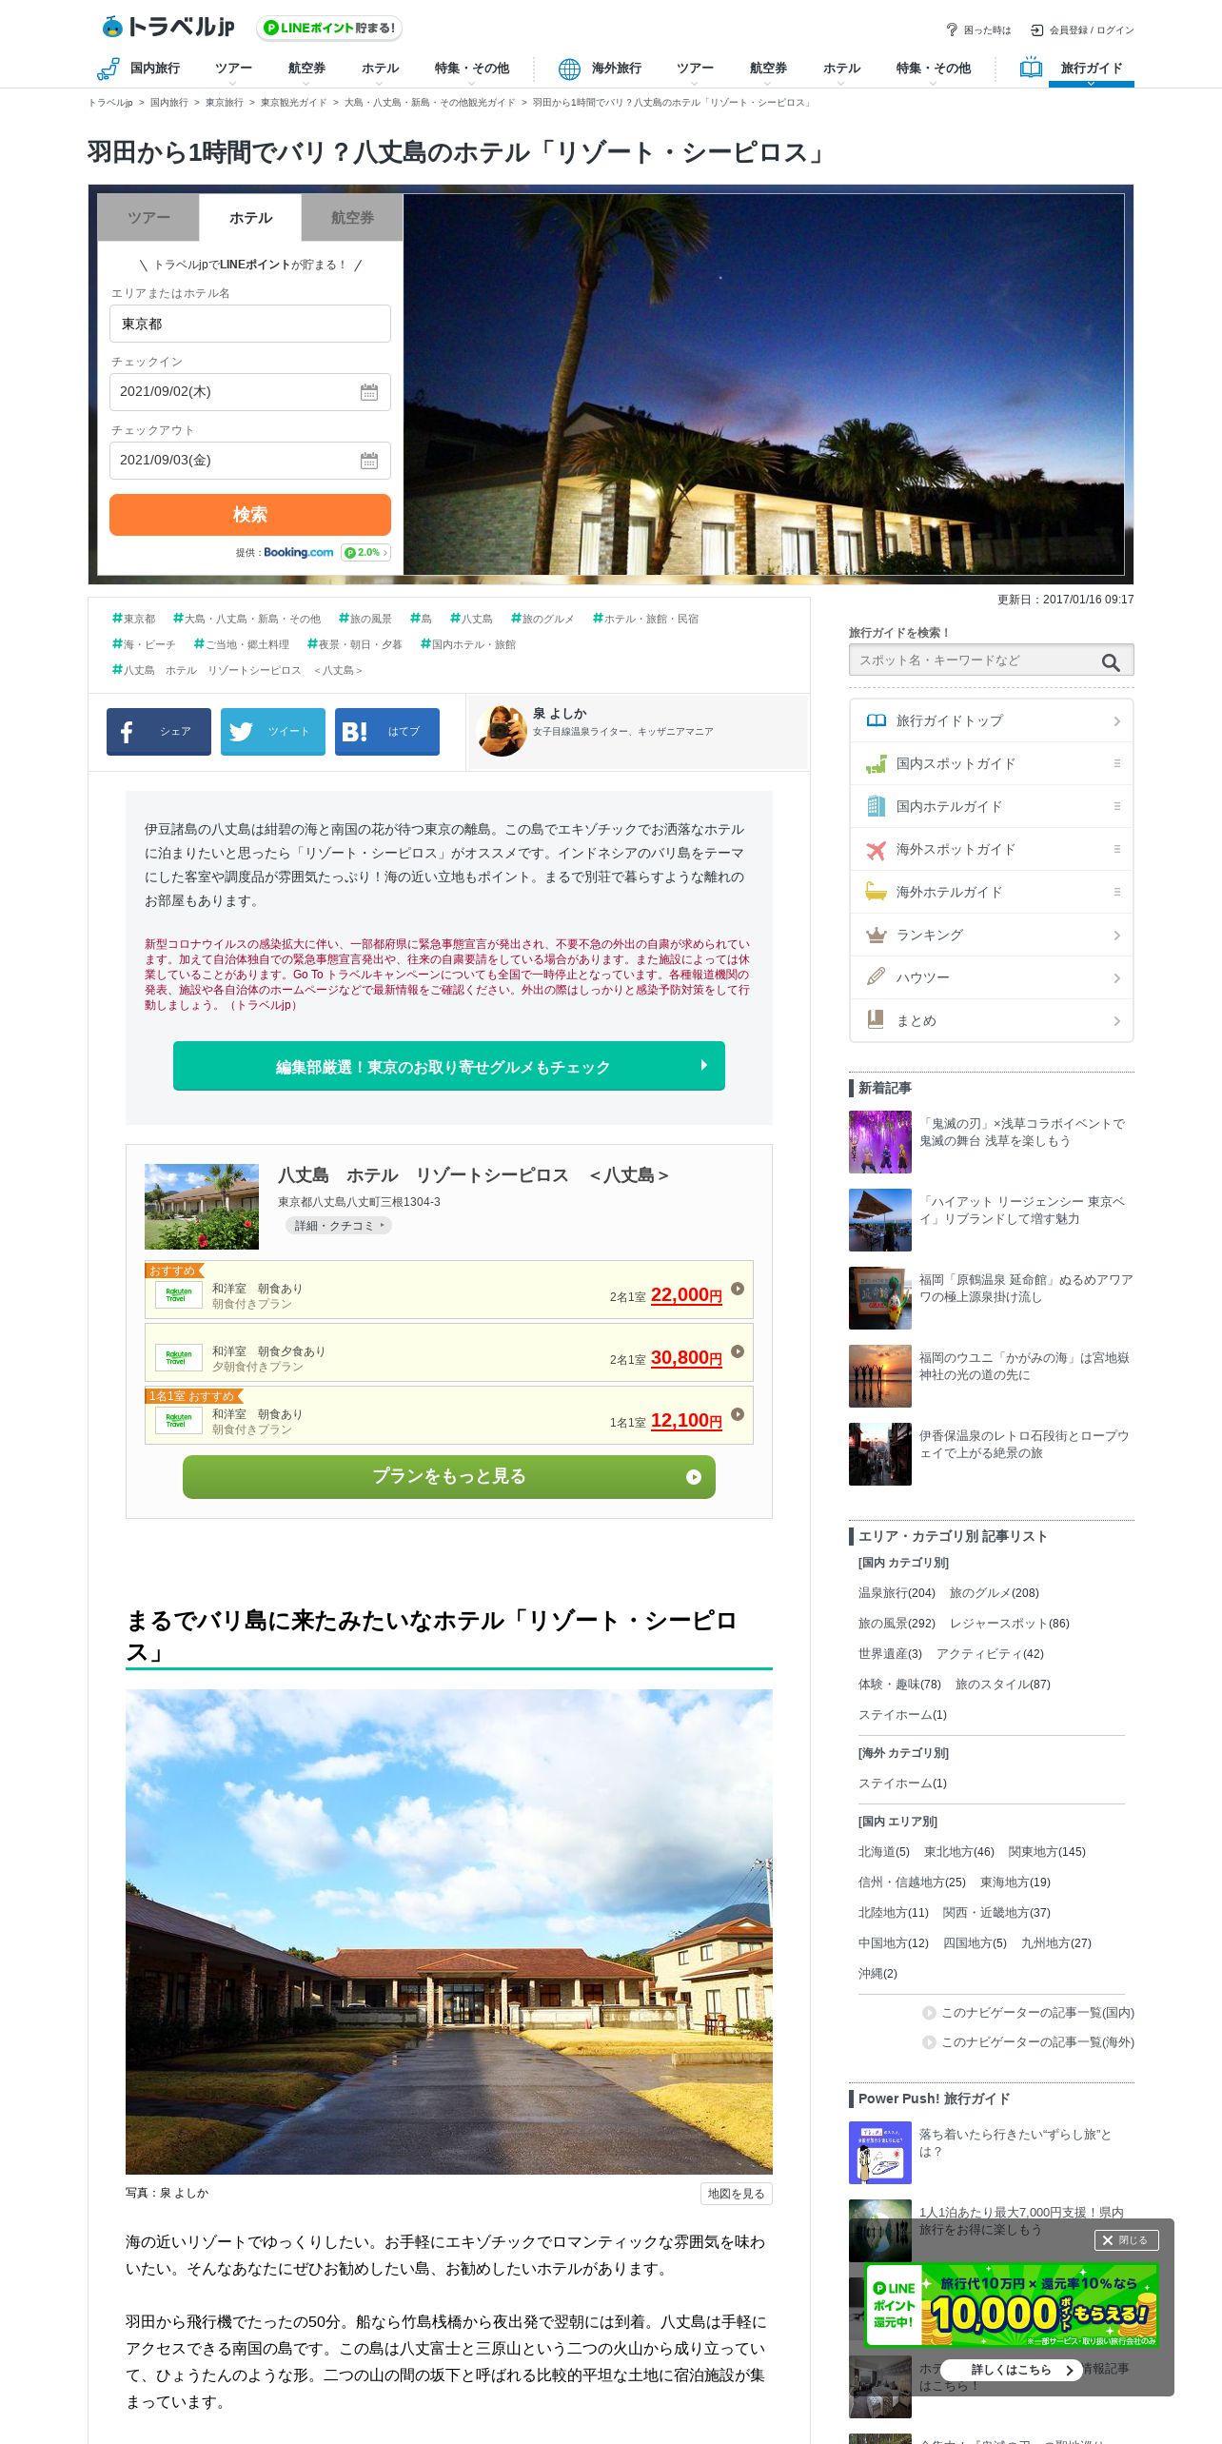1222x2444 pixels.
Task: Expand 国内ホテルガイド sidebar menu
Action: click(992, 806)
